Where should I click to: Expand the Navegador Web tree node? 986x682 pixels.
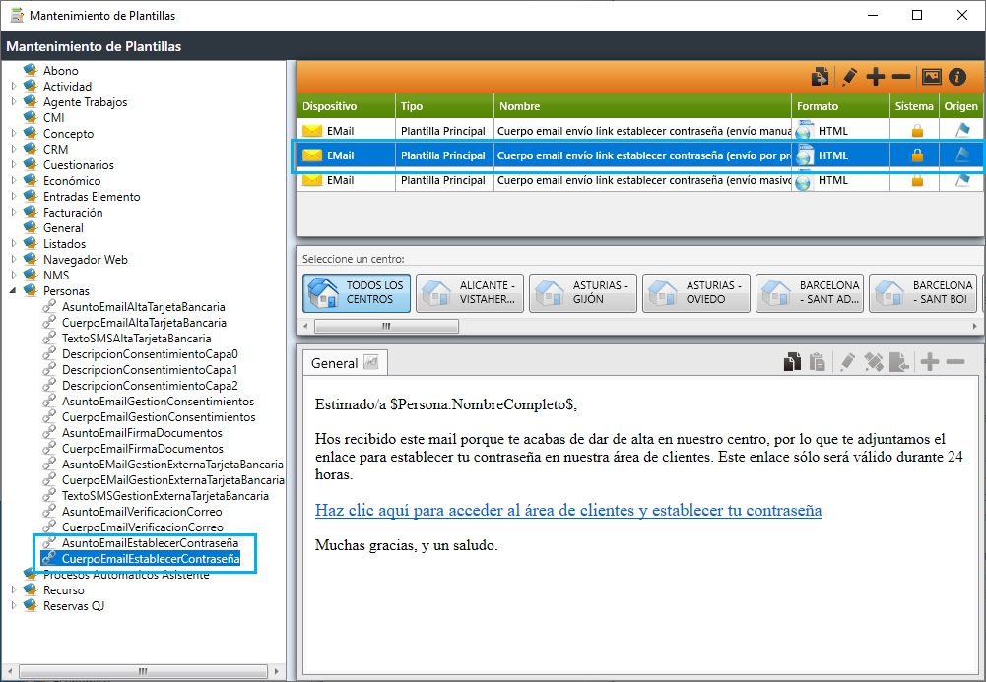(14, 259)
